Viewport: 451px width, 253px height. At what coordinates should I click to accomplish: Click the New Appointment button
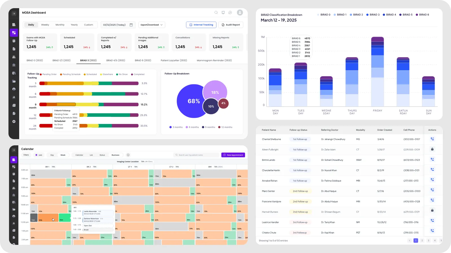pyautogui.click(x=233, y=155)
